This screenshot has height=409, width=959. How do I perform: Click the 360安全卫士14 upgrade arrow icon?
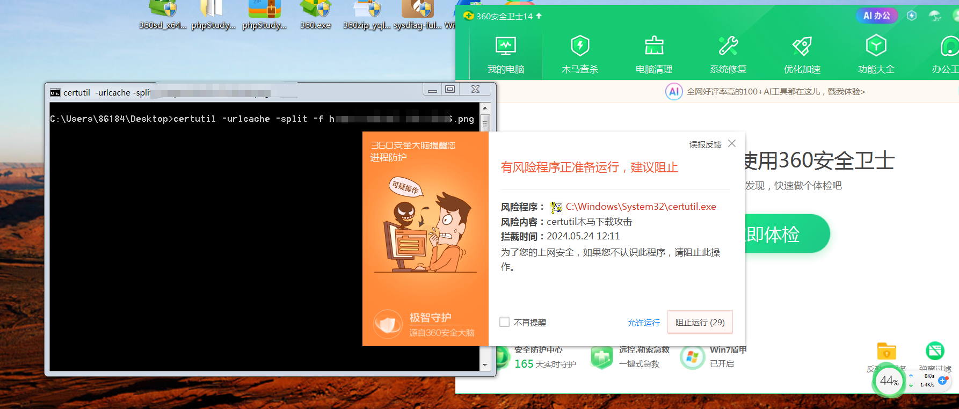pyautogui.click(x=539, y=16)
